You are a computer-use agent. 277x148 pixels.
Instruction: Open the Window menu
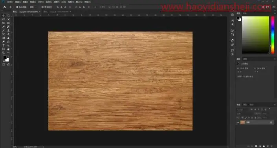coord(79,2)
